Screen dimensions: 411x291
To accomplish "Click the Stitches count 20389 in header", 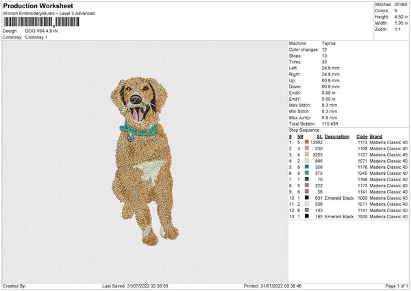I will click(x=401, y=4).
